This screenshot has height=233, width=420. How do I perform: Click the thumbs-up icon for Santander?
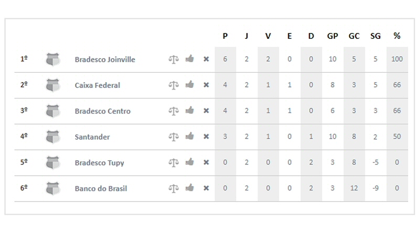pyautogui.click(x=190, y=136)
